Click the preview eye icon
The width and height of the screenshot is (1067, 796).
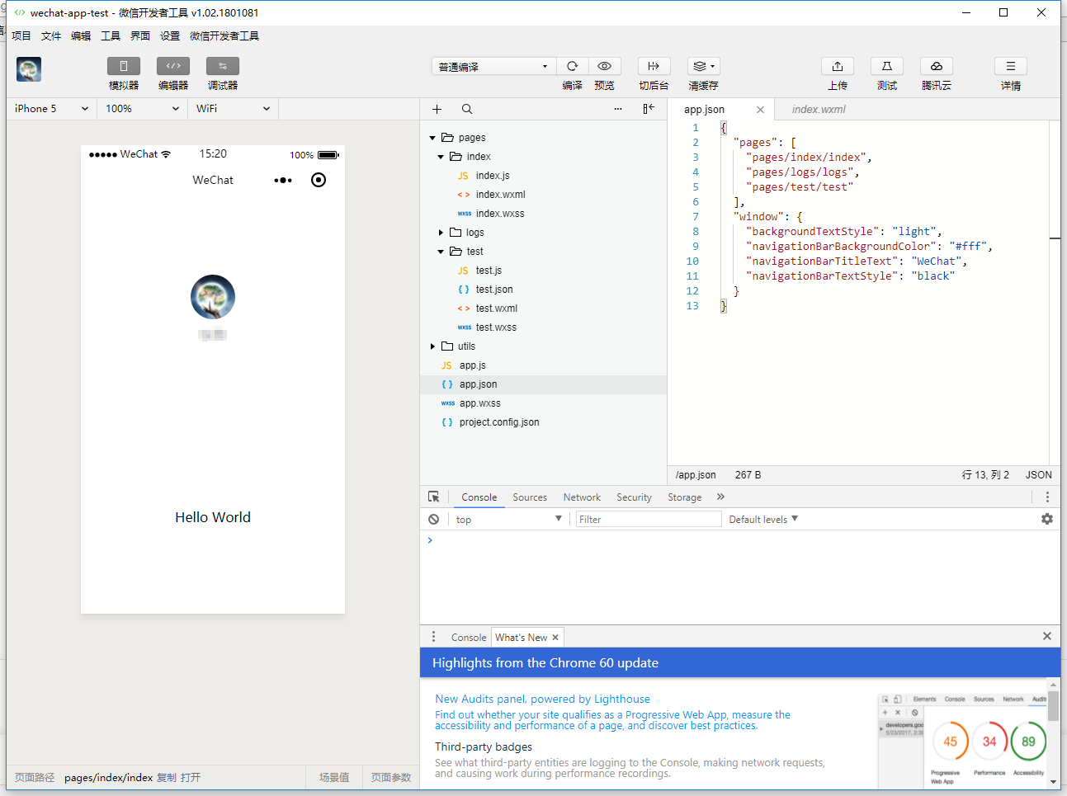pos(604,66)
